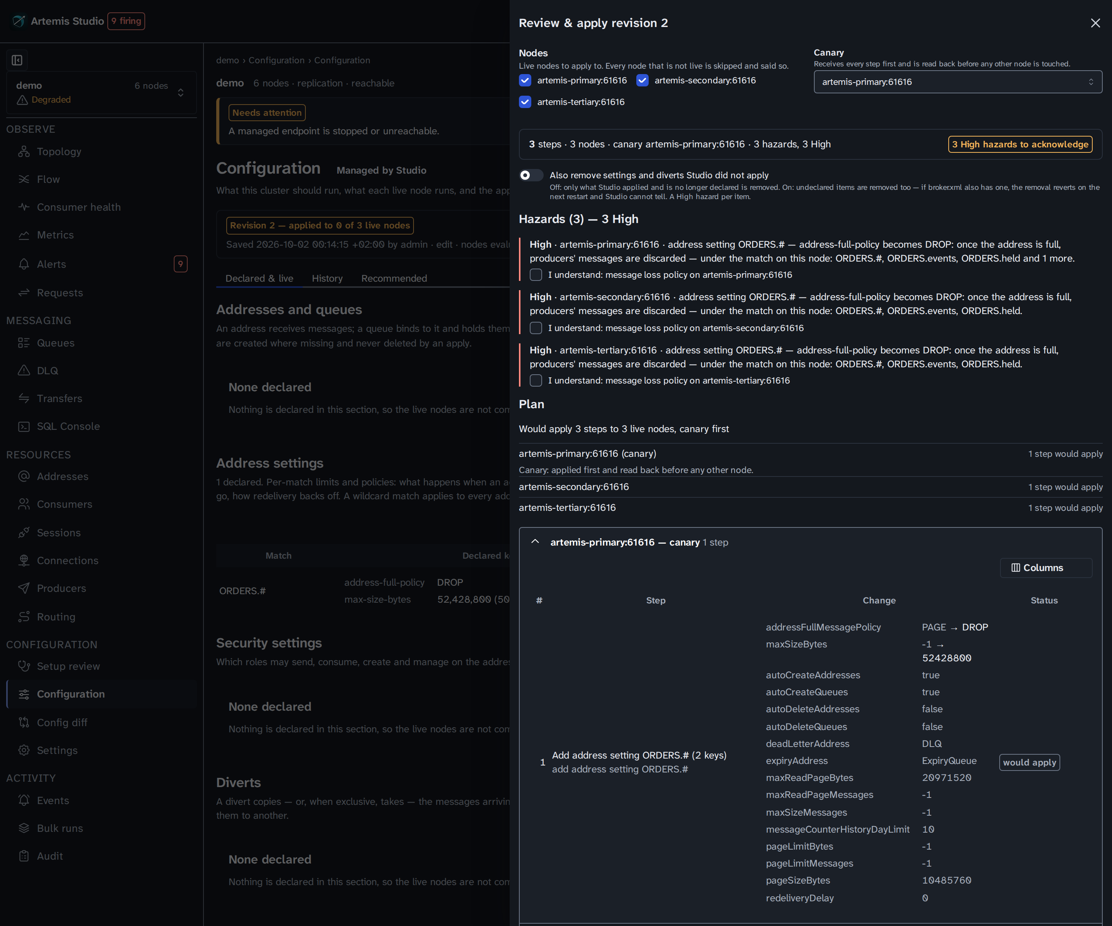Viewport: 1112px width, 926px height.
Task: Switch to History tab
Action: [327, 278]
